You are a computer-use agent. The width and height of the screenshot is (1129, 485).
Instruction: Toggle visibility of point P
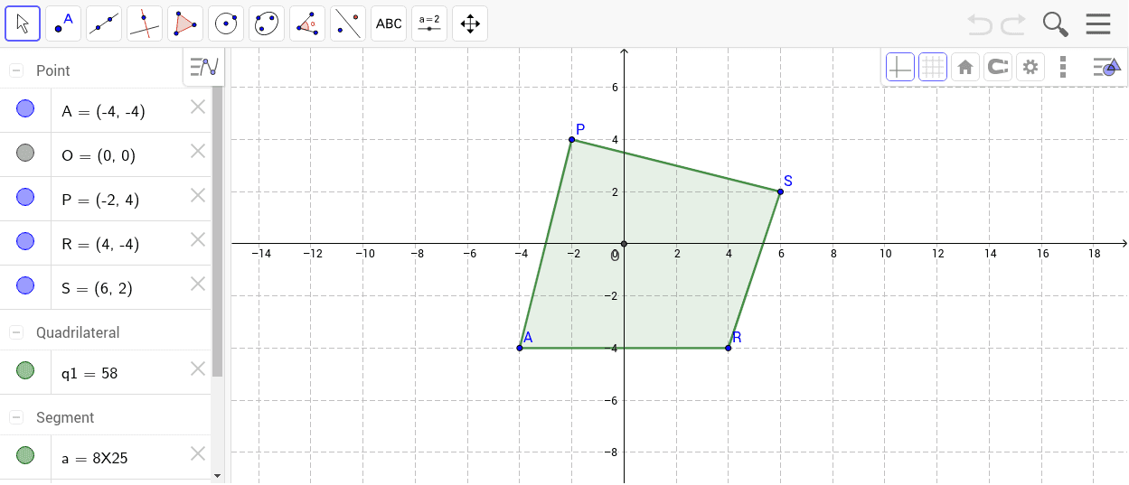25,198
